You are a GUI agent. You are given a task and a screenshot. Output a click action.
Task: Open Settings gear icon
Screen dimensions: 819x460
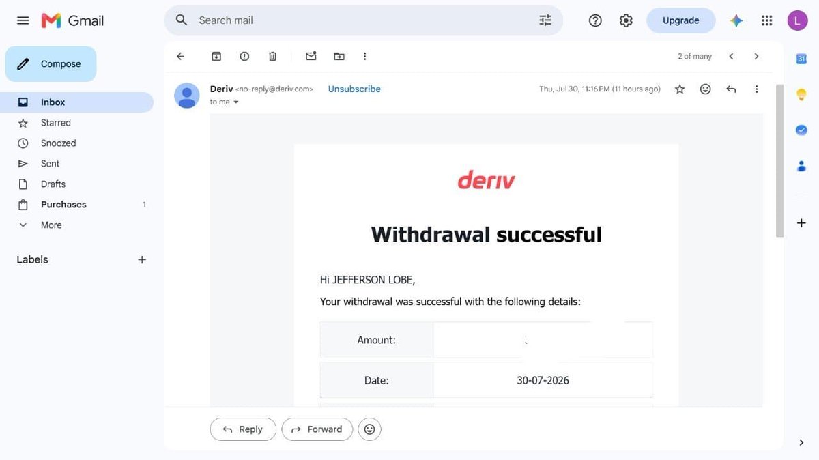(626, 20)
